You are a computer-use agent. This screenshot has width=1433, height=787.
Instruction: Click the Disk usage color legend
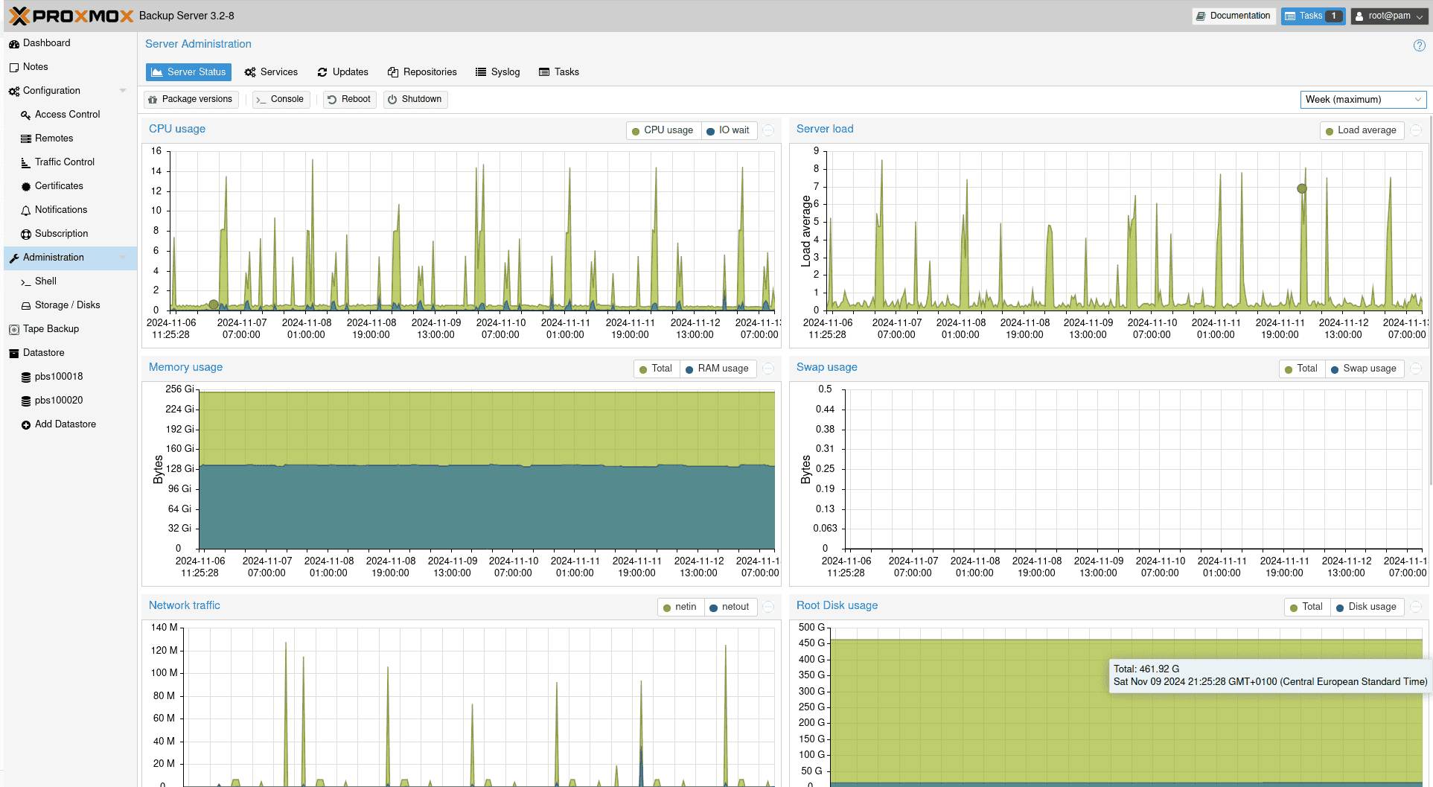click(x=1340, y=608)
